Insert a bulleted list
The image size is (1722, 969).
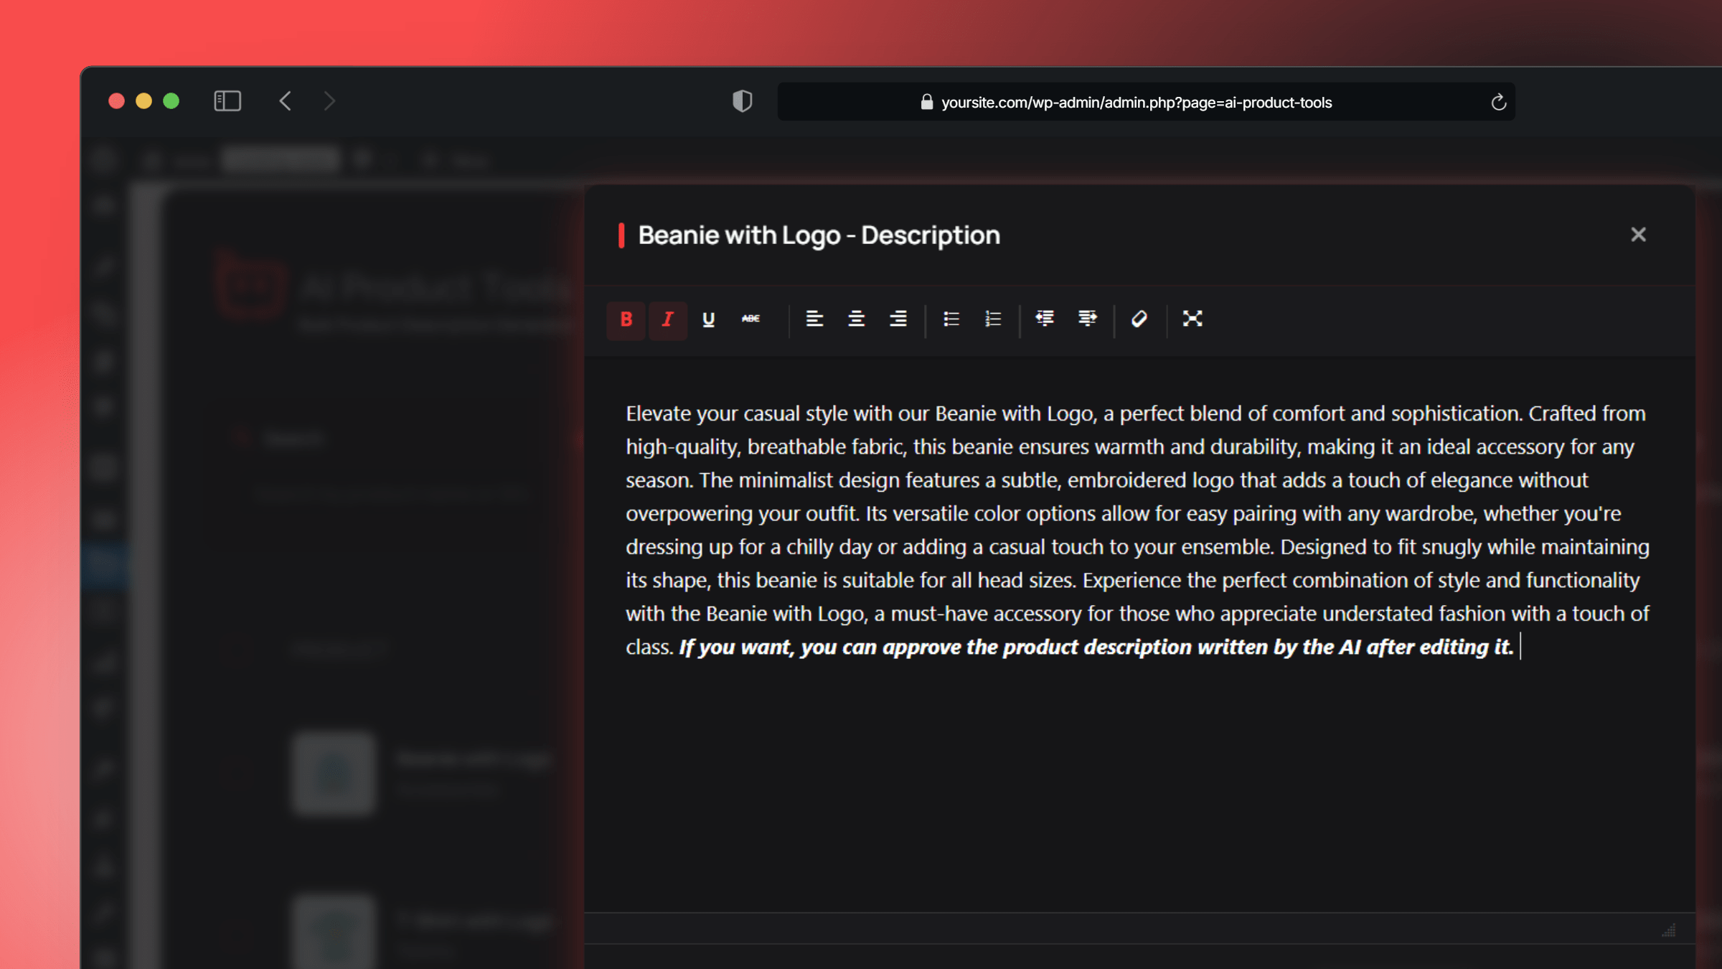(x=951, y=319)
